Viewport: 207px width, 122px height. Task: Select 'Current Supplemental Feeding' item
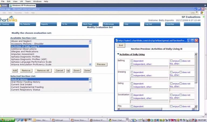[x=50, y=87]
